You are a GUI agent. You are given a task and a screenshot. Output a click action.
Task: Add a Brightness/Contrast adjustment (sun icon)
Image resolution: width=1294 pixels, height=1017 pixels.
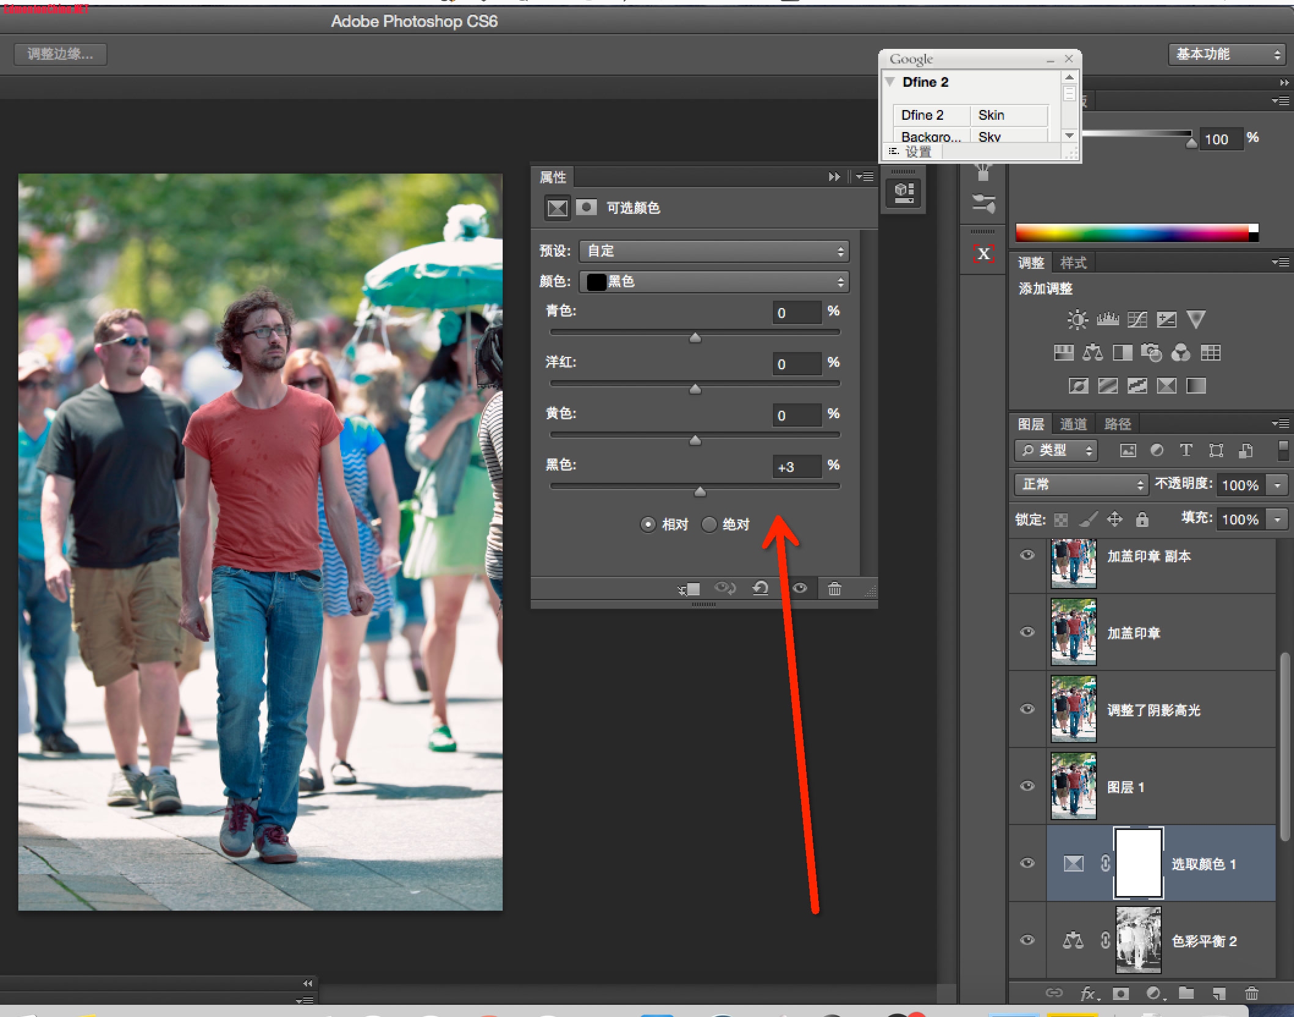tap(1077, 320)
